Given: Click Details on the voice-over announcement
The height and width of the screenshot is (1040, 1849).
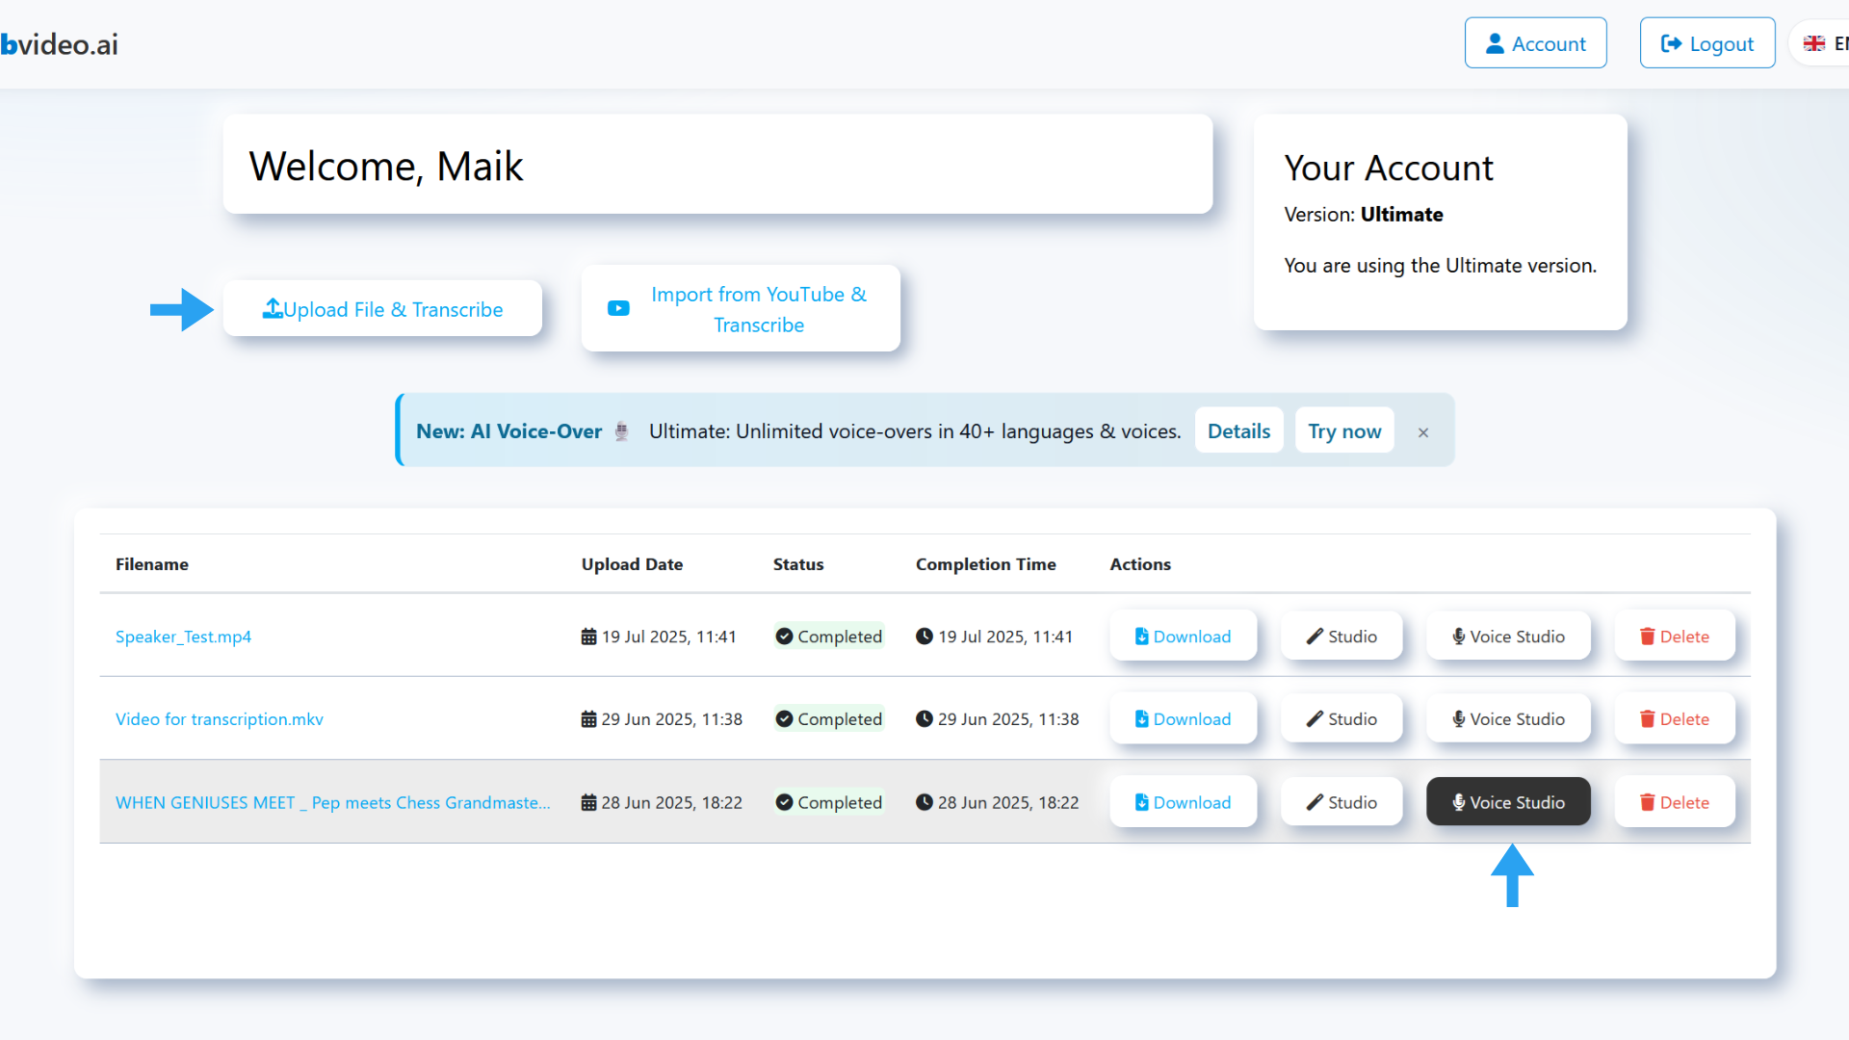Looking at the screenshot, I should coord(1238,430).
